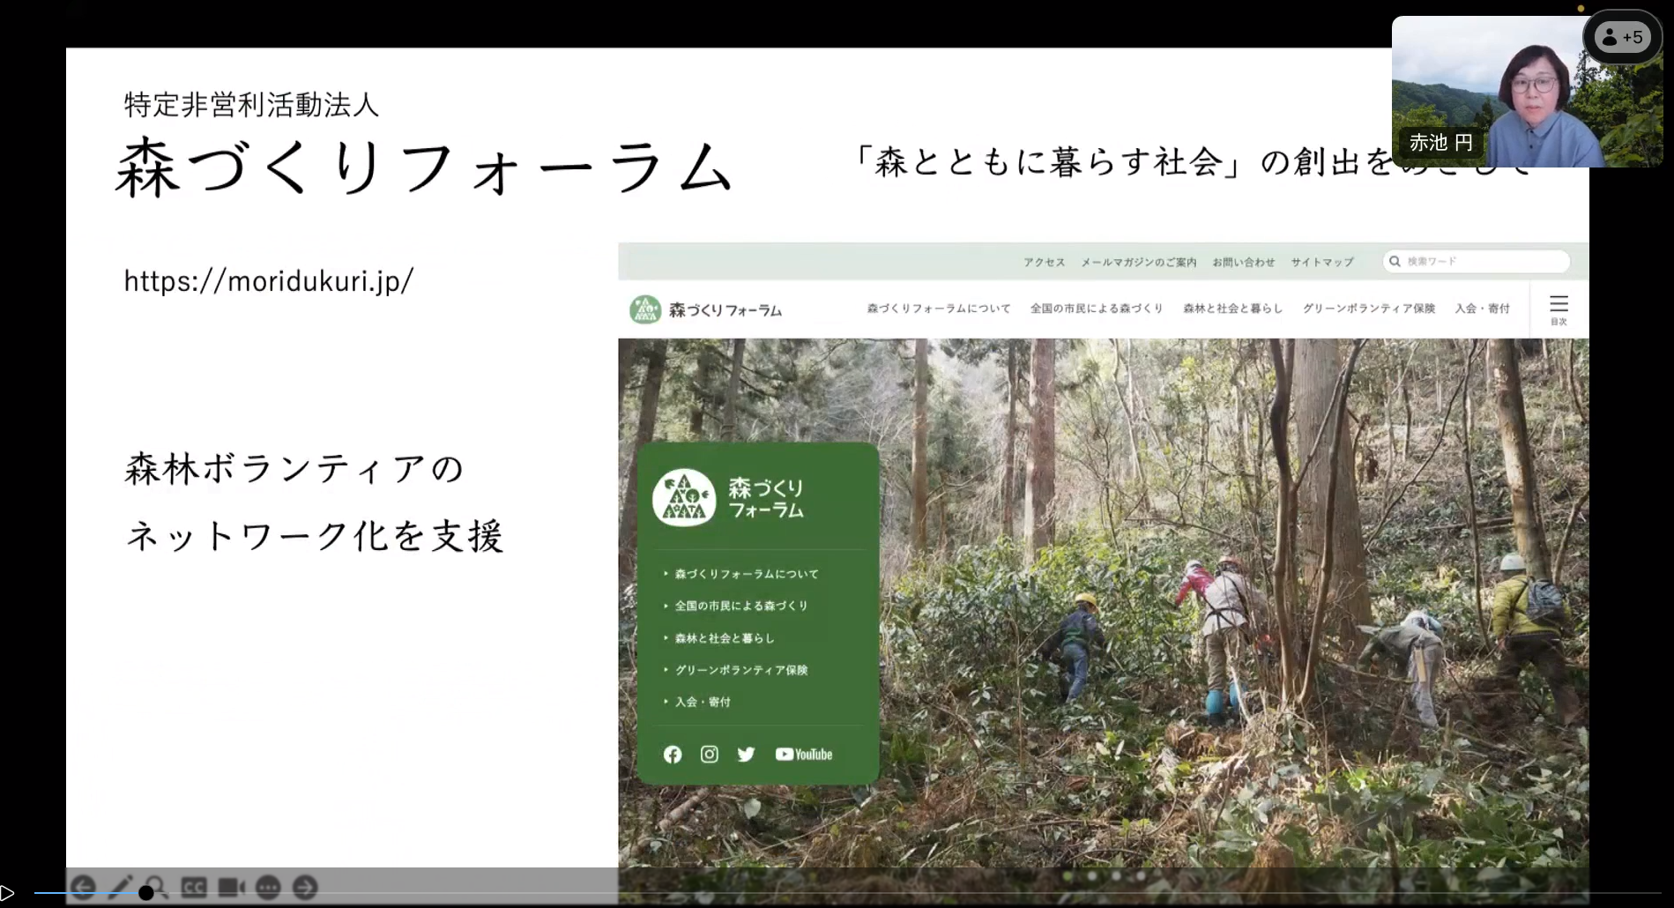The image size is (1674, 908).
Task: Select 入会・寄付 in the green panel
Action: tap(703, 702)
